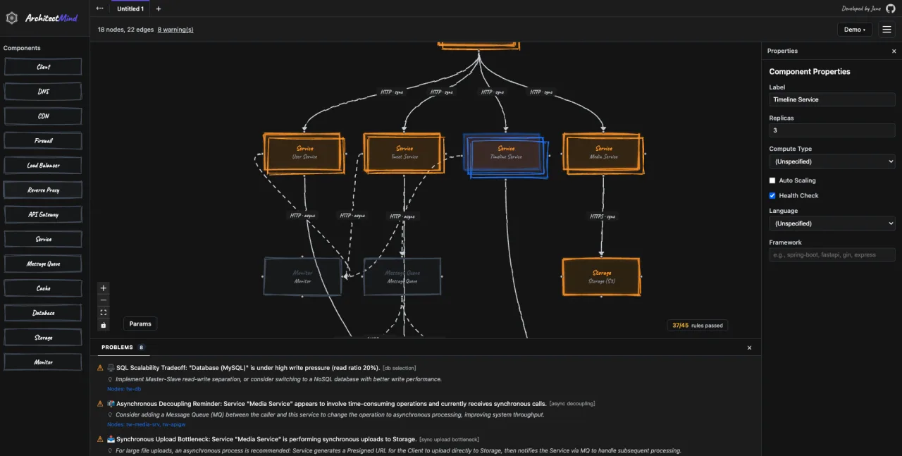Switch to the Untitled 1 tab
The height and width of the screenshot is (456, 902).
(130, 9)
